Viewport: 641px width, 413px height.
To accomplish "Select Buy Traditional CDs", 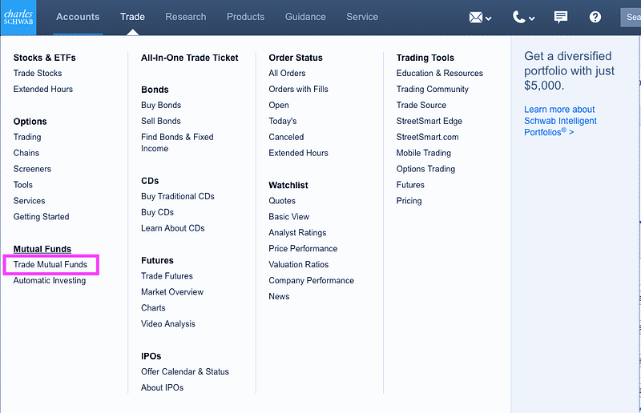I will point(178,196).
